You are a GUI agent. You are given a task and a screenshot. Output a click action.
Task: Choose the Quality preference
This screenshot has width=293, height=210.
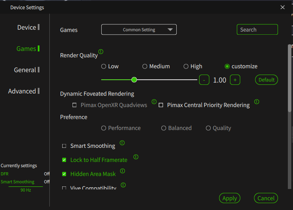(x=208, y=128)
